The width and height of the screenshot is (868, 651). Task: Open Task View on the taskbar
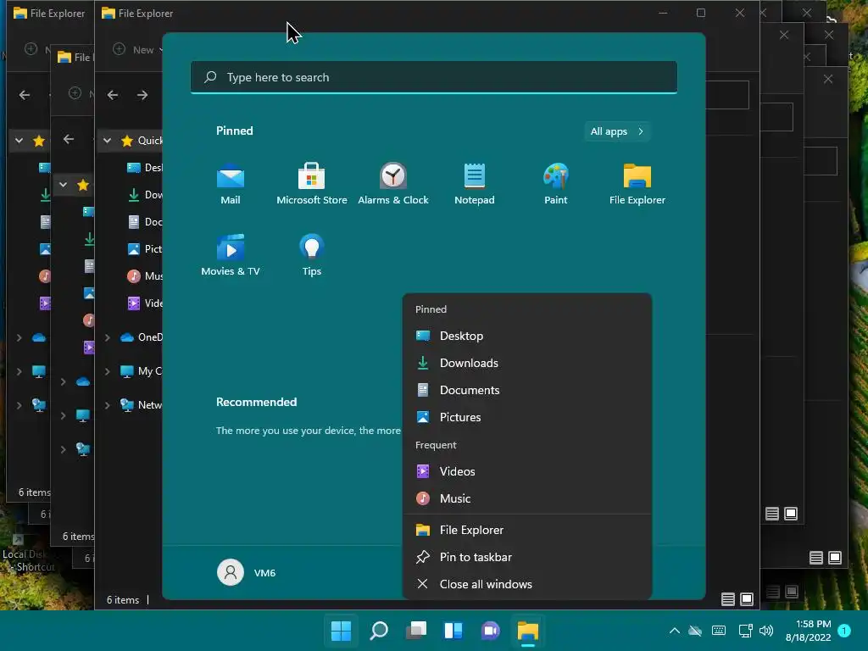pos(416,631)
